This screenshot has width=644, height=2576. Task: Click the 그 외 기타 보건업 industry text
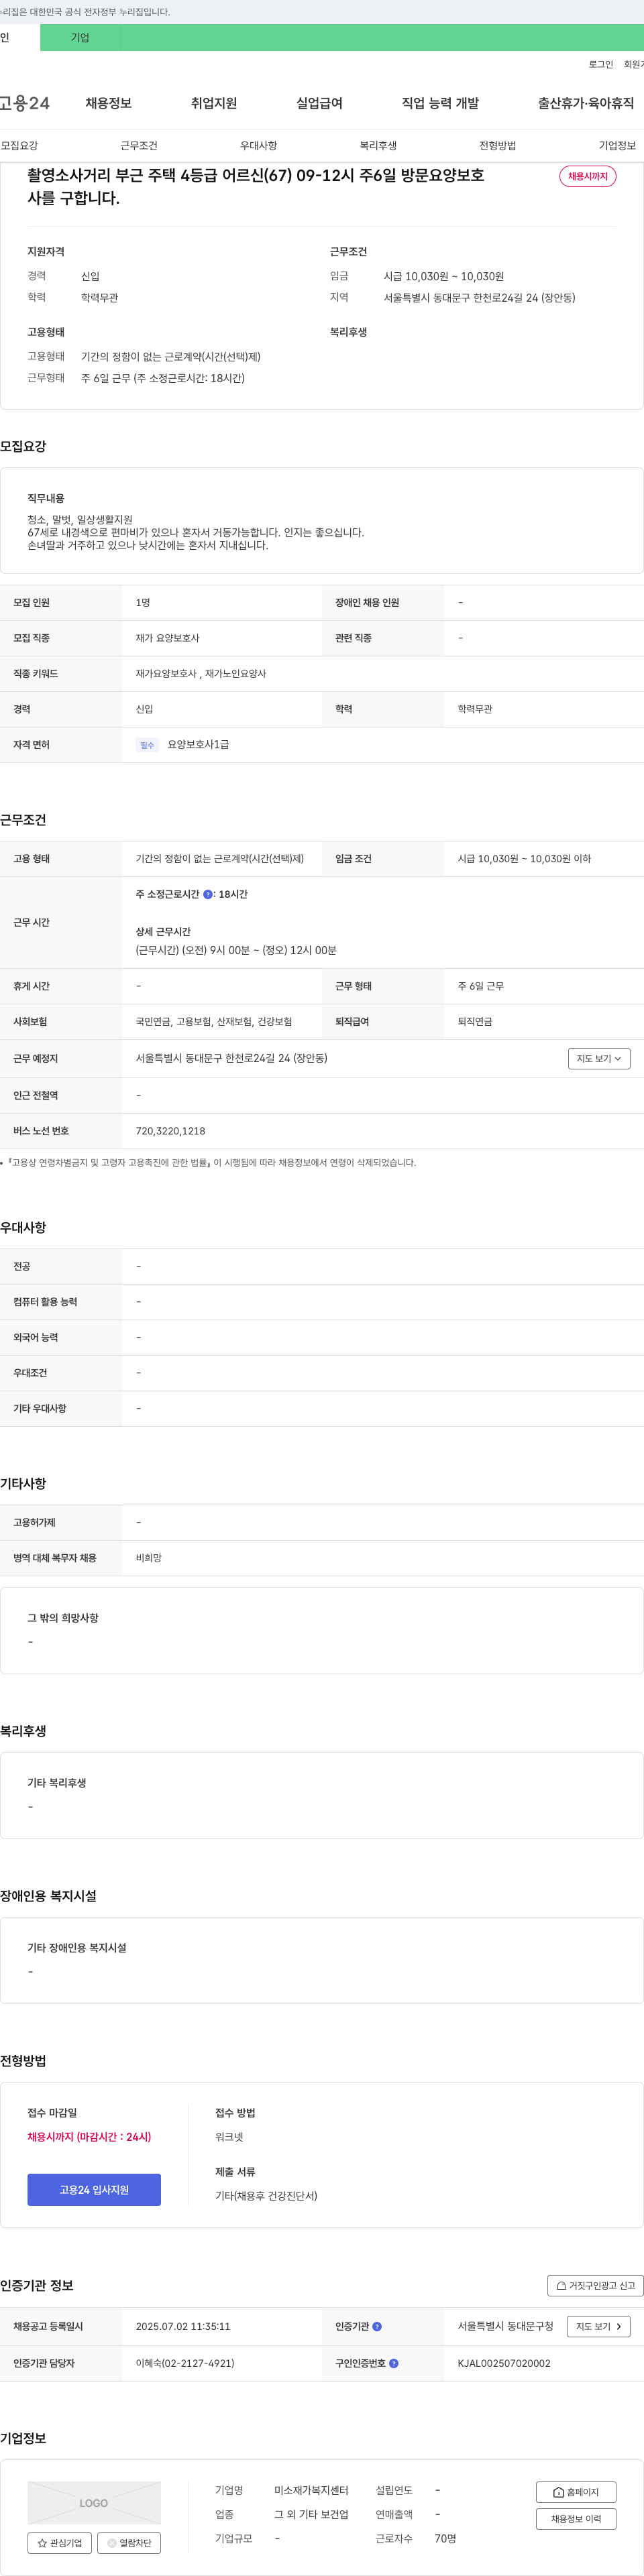tap(311, 2514)
